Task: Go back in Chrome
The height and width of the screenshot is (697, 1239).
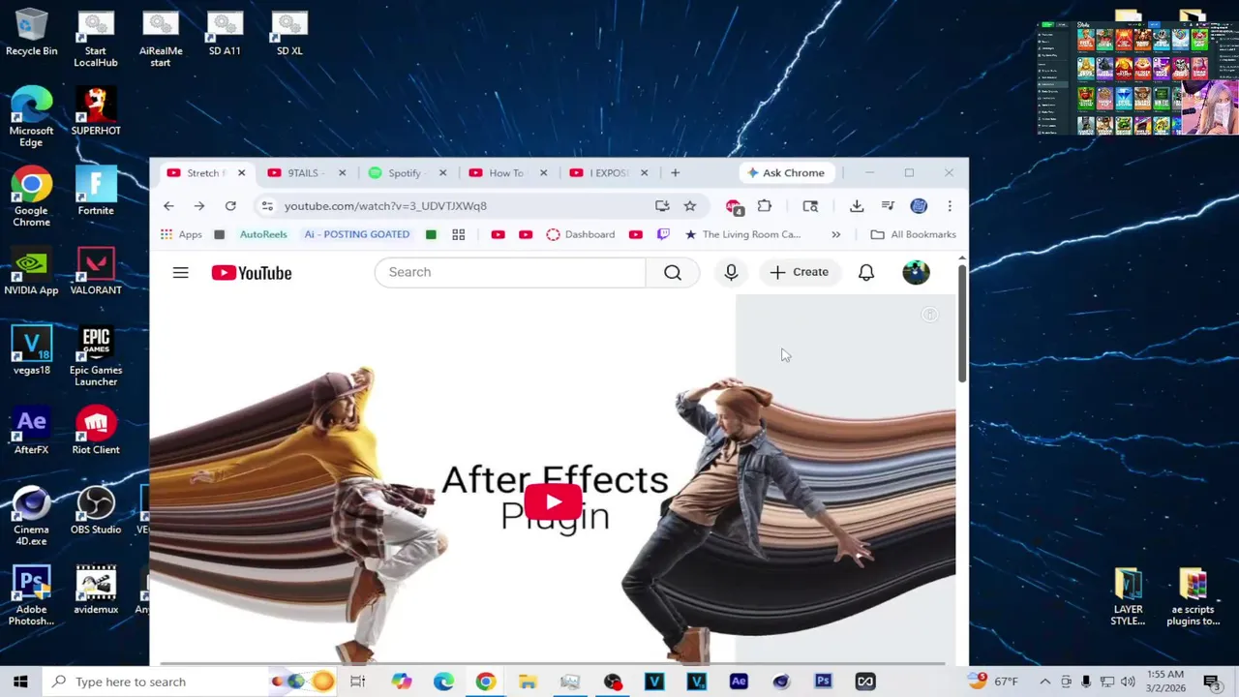Action: pos(168,205)
